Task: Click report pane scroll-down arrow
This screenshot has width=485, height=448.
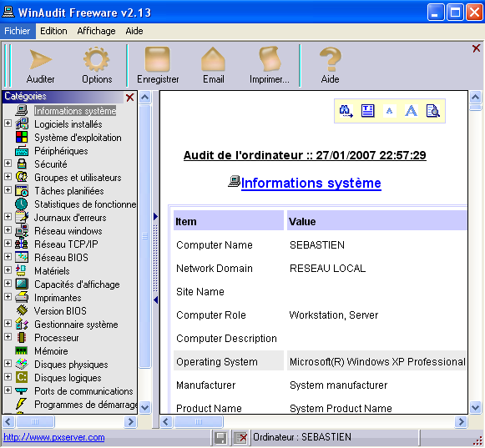Action: coord(476,407)
